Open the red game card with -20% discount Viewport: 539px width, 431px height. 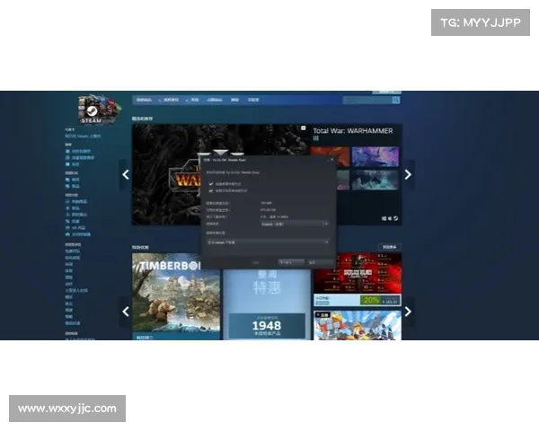[358, 280]
